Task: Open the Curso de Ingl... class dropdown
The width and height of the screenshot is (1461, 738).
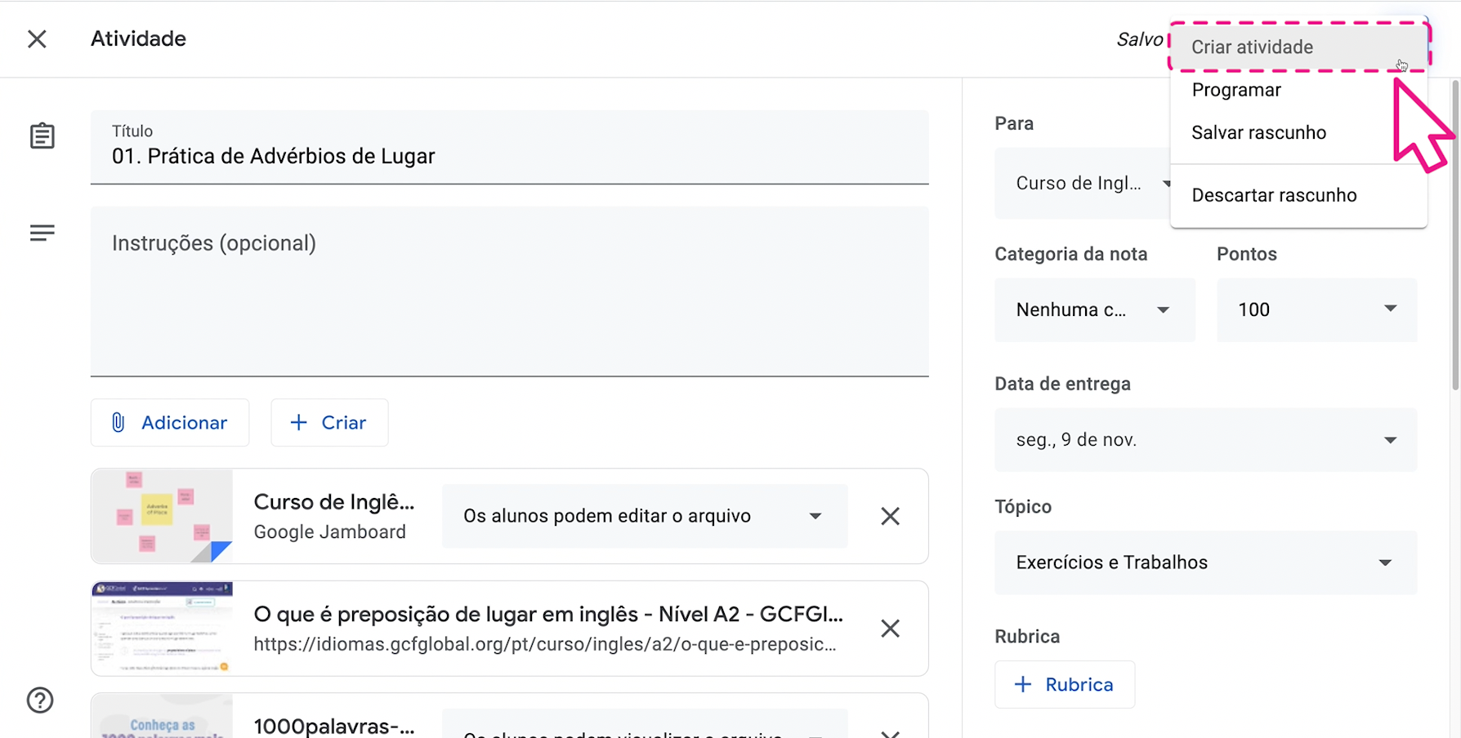Action: [1083, 183]
